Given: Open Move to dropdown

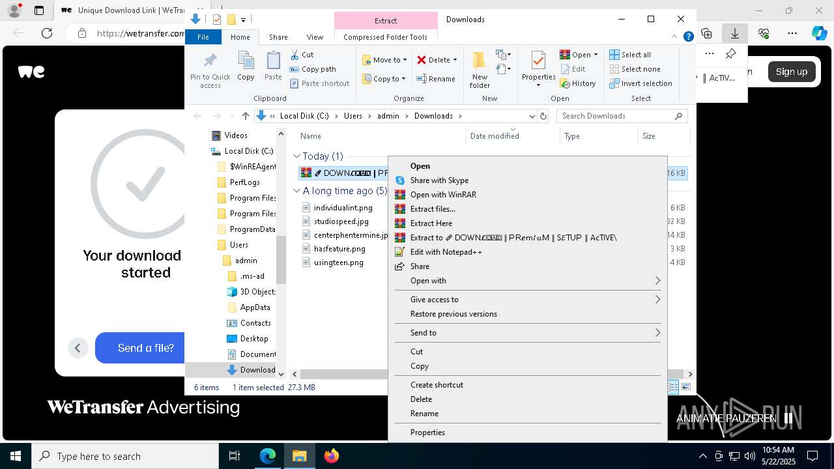Looking at the screenshot, I should [384, 60].
